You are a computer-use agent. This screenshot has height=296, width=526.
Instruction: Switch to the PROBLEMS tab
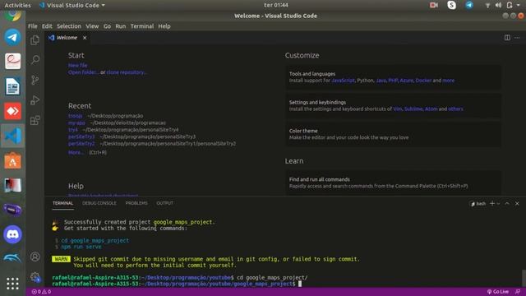[x=136, y=203]
